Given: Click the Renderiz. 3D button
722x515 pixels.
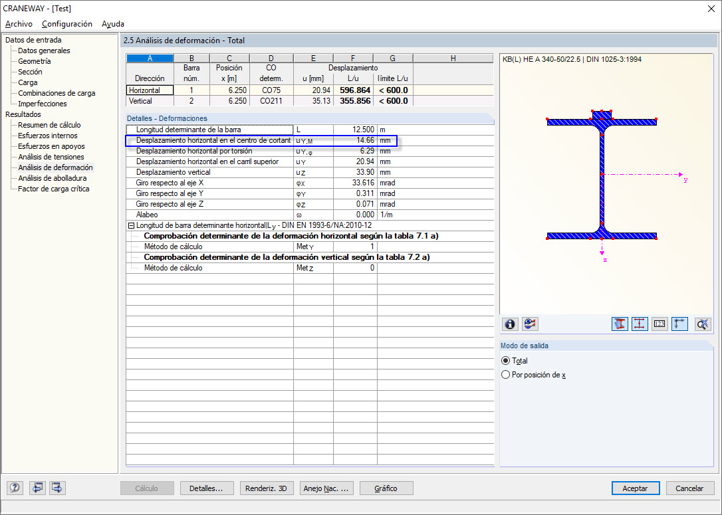Looking at the screenshot, I should click(266, 488).
